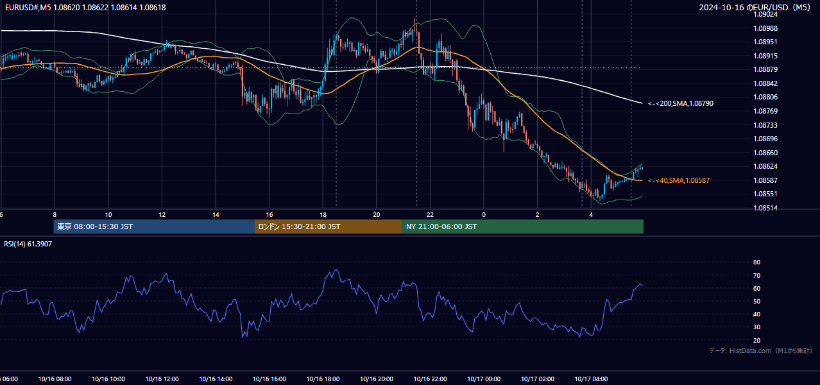Image resolution: width=820 pixels, height=385 pixels.
Task: Click RSI scale value 50
Action: tap(756, 301)
